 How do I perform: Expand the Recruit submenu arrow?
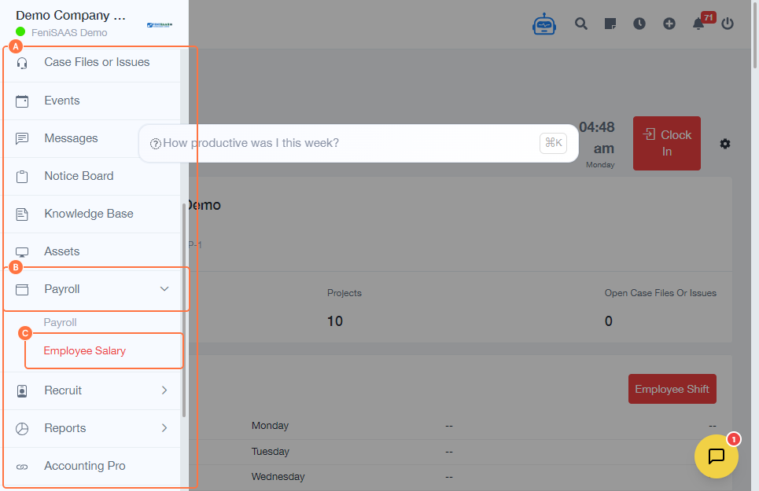pos(164,390)
